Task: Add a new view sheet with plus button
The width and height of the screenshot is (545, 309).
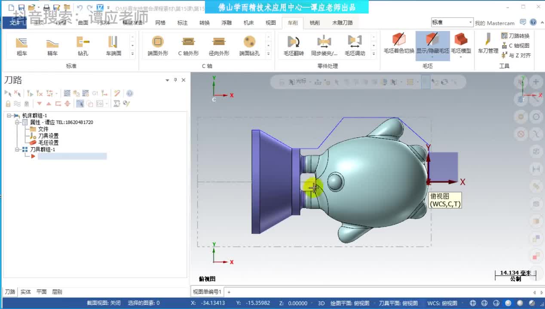Action: (x=229, y=292)
